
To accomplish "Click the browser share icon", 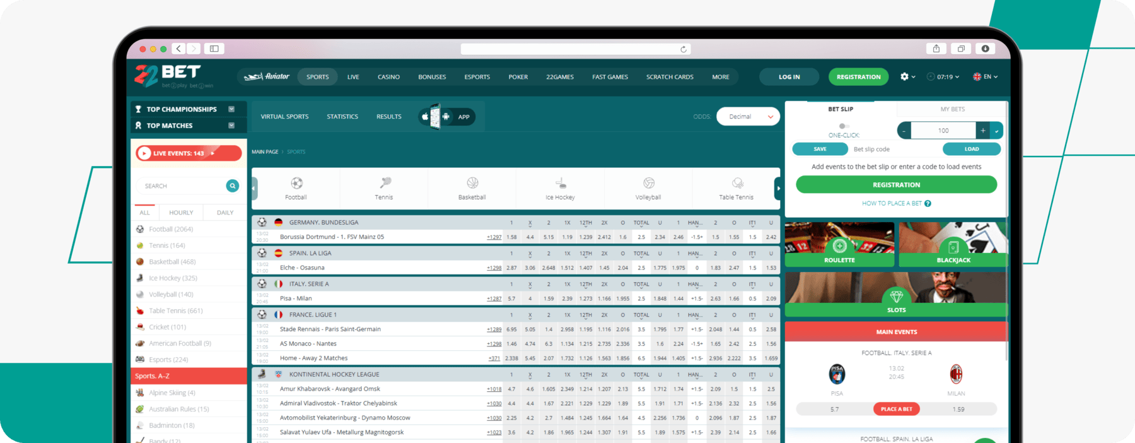I will pos(936,49).
